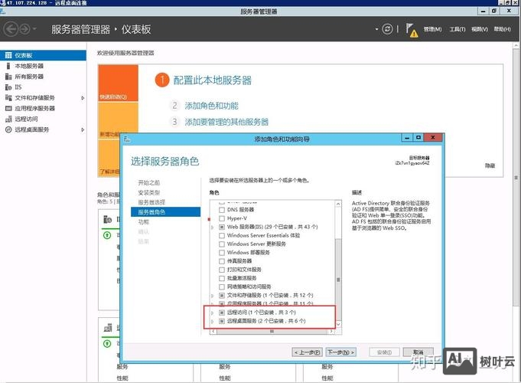Click roles list scroll down arrow

(338, 323)
